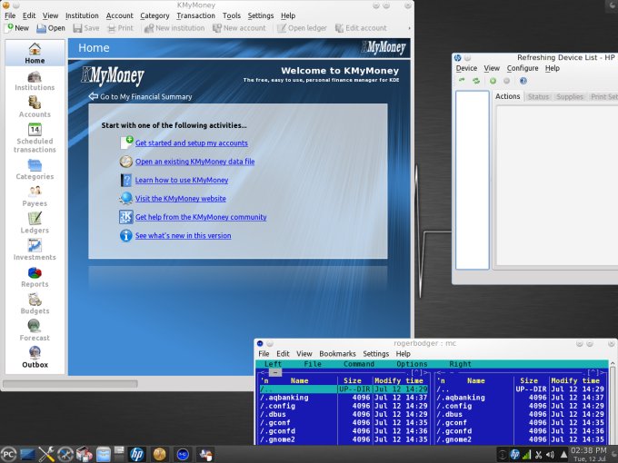Image resolution: width=618 pixels, height=463 pixels.
Task: Open the Ledgers view
Action: click(35, 221)
